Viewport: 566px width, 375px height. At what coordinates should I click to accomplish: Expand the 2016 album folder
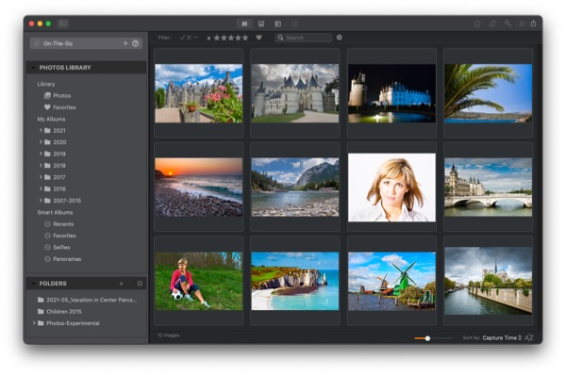[41, 188]
